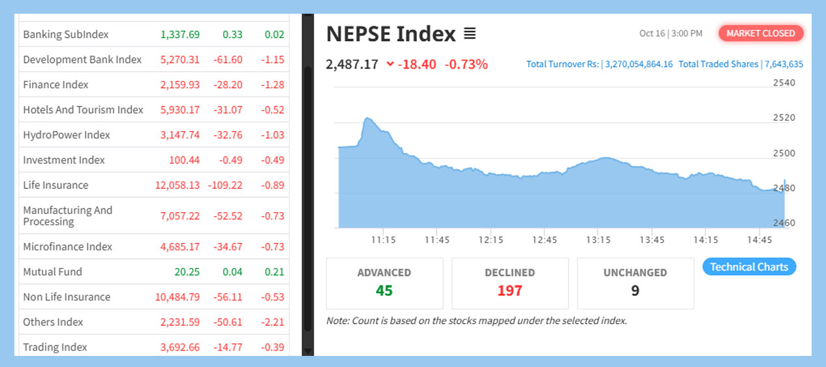The width and height of the screenshot is (826, 367).
Task: Open the menu icon beside NEPSE Index
Action: tap(470, 33)
